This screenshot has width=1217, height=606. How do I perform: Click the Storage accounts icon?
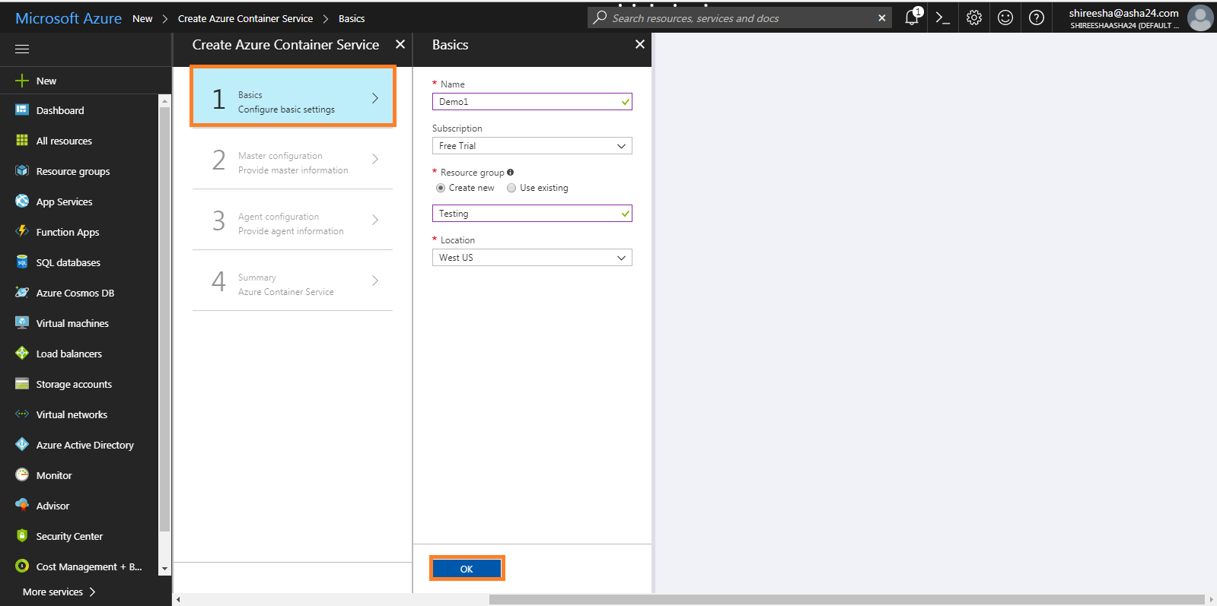pyautogui.click(x=22, y=384)
